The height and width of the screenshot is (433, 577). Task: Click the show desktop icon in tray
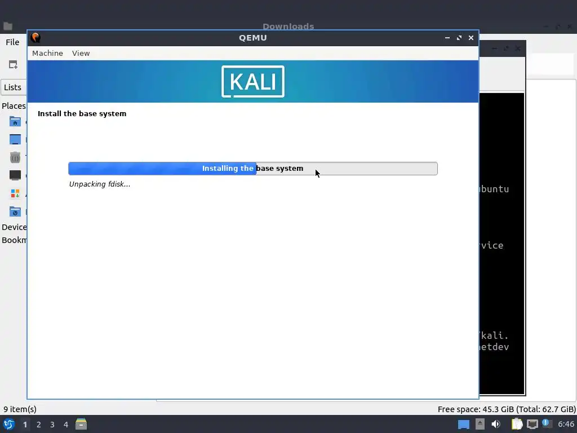click(x=464, y=424)
